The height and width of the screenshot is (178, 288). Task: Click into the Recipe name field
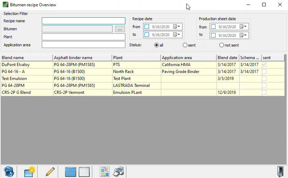83,21
